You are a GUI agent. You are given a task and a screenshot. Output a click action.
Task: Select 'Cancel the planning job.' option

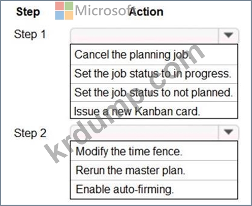coord(154,54)
